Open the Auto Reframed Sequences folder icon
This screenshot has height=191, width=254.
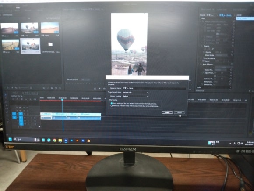[x=50, y=44]
